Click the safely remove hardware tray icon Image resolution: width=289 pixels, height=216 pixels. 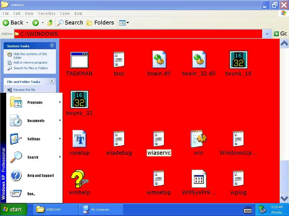[x=262, y=209]
